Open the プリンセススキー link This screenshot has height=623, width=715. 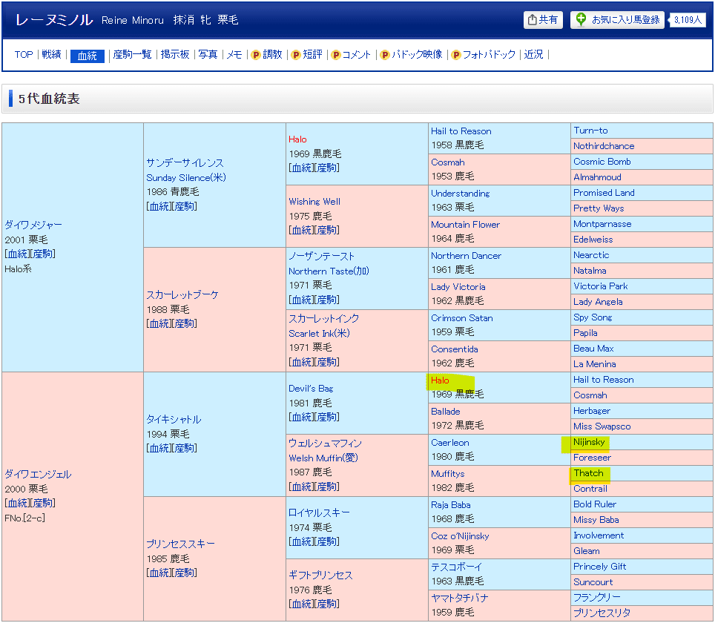180,544
